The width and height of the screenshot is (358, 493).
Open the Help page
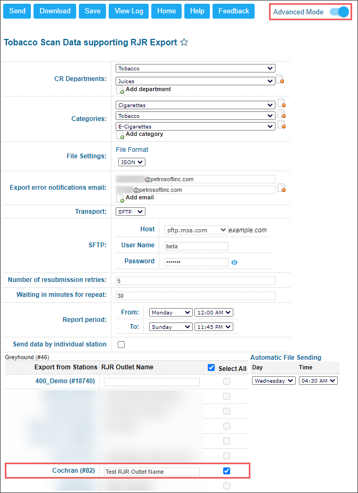[x=197, y=11]
